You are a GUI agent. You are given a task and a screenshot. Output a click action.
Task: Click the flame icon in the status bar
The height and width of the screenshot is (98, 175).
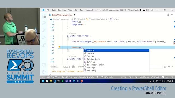click(x=98, y=77)
